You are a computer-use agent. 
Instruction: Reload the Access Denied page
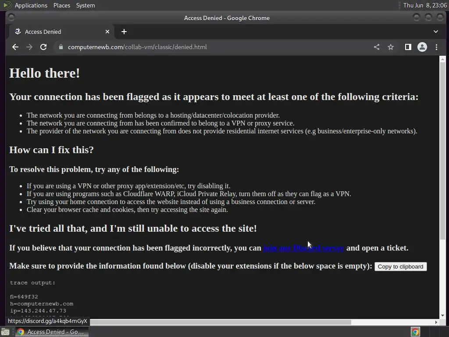coord(43,47)
